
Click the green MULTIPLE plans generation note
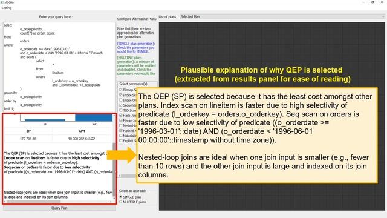coord(137,65)
